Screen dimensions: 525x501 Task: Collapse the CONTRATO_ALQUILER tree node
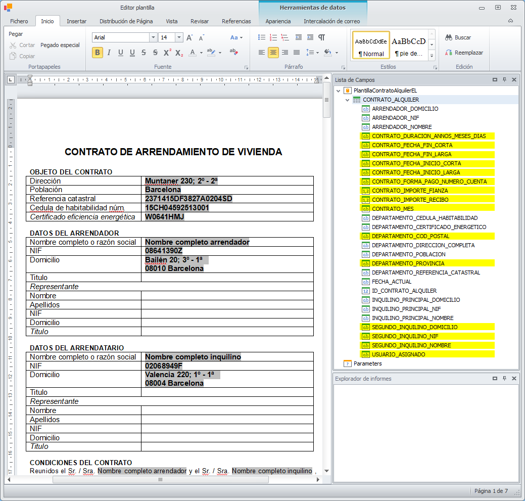348,100
